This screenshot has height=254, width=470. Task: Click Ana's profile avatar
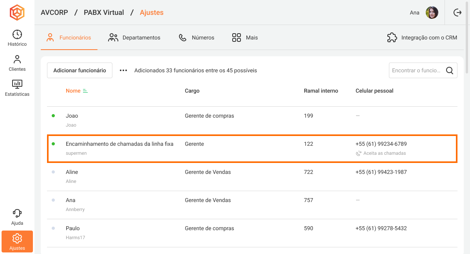[x=432, y=13]
